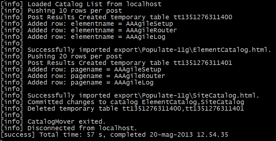Click the 'Loaded Catalog List from localhost' line
276x141 pixels.
[x=81, y=4]
